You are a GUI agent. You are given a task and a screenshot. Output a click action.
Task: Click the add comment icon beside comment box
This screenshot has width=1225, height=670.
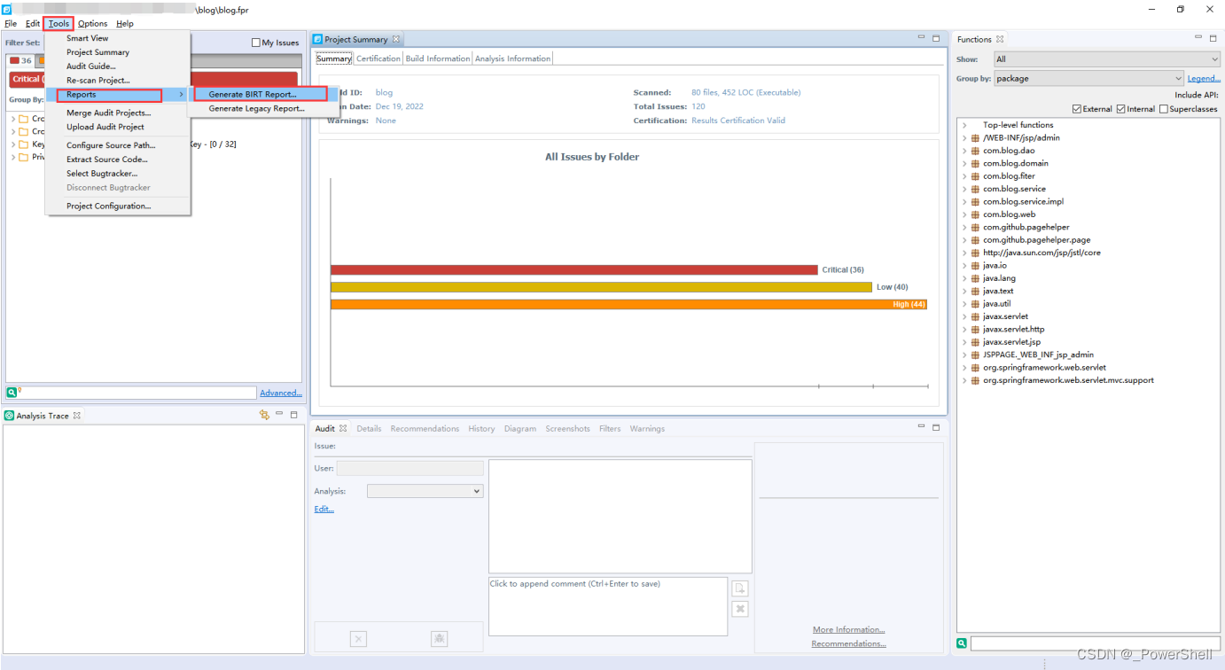740,588
